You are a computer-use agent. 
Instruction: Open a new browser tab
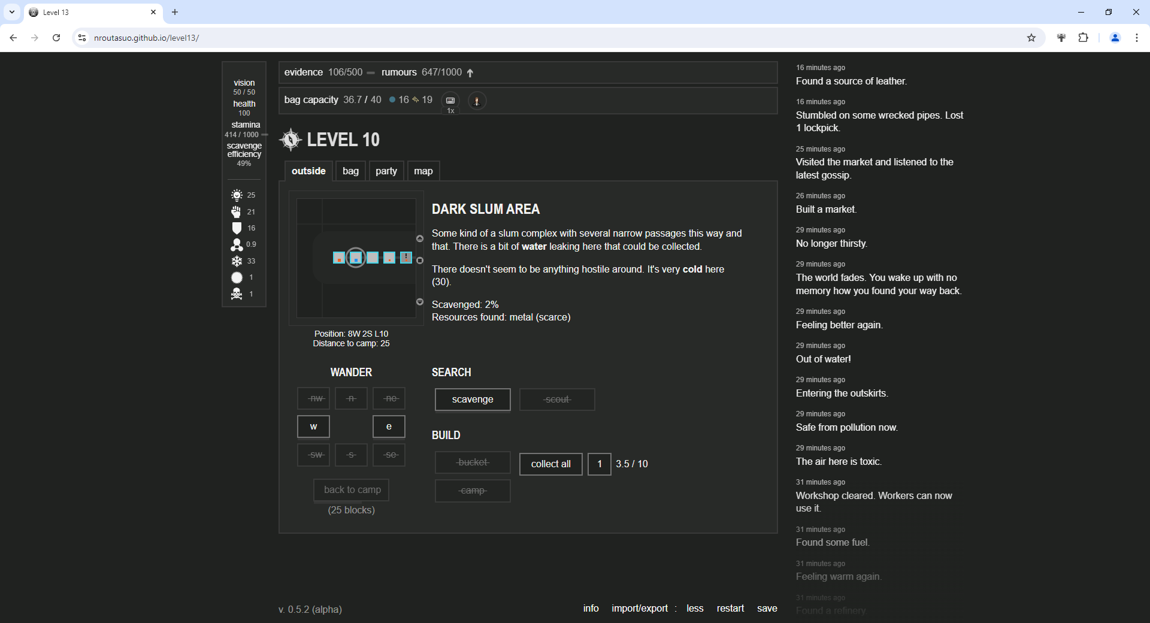[175, 12]
